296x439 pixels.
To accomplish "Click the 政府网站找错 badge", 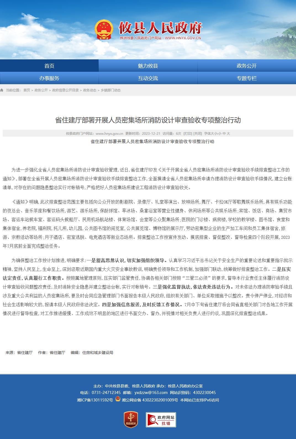I will tap(161, 420).
